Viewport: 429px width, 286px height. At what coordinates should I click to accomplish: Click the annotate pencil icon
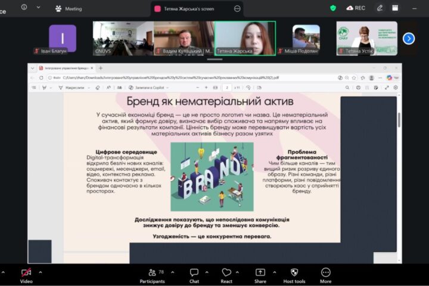[380, 8]
